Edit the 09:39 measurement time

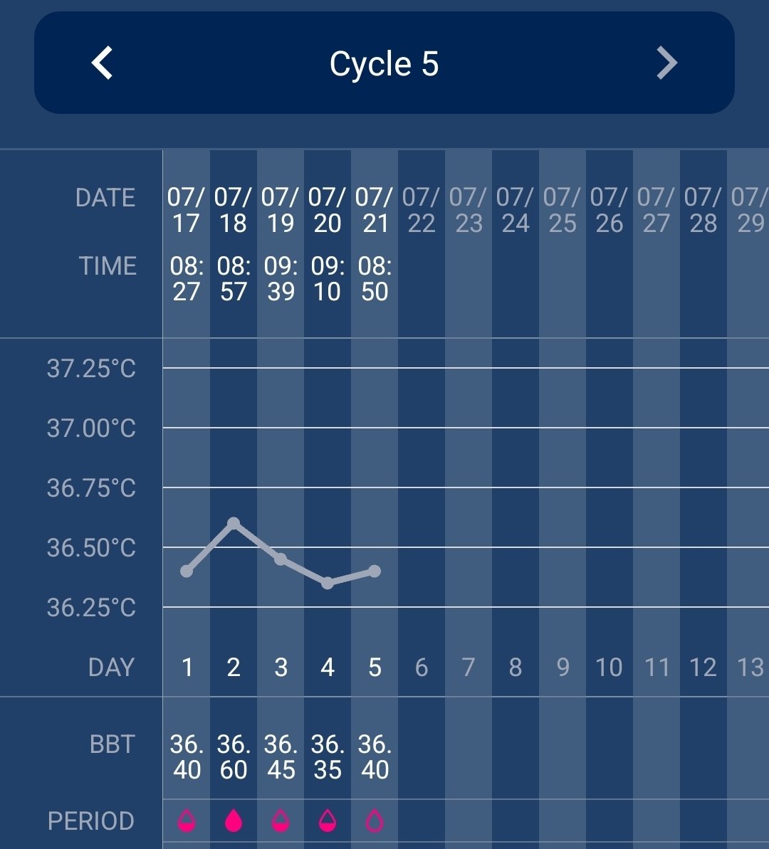pyautogui.click(x=281, y=278)
